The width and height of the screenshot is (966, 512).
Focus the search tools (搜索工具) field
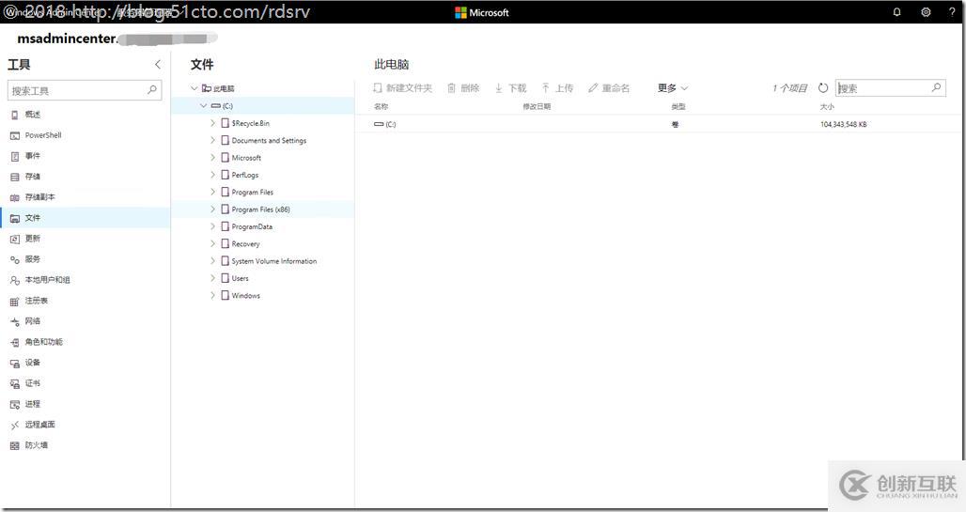click(85, 90)
